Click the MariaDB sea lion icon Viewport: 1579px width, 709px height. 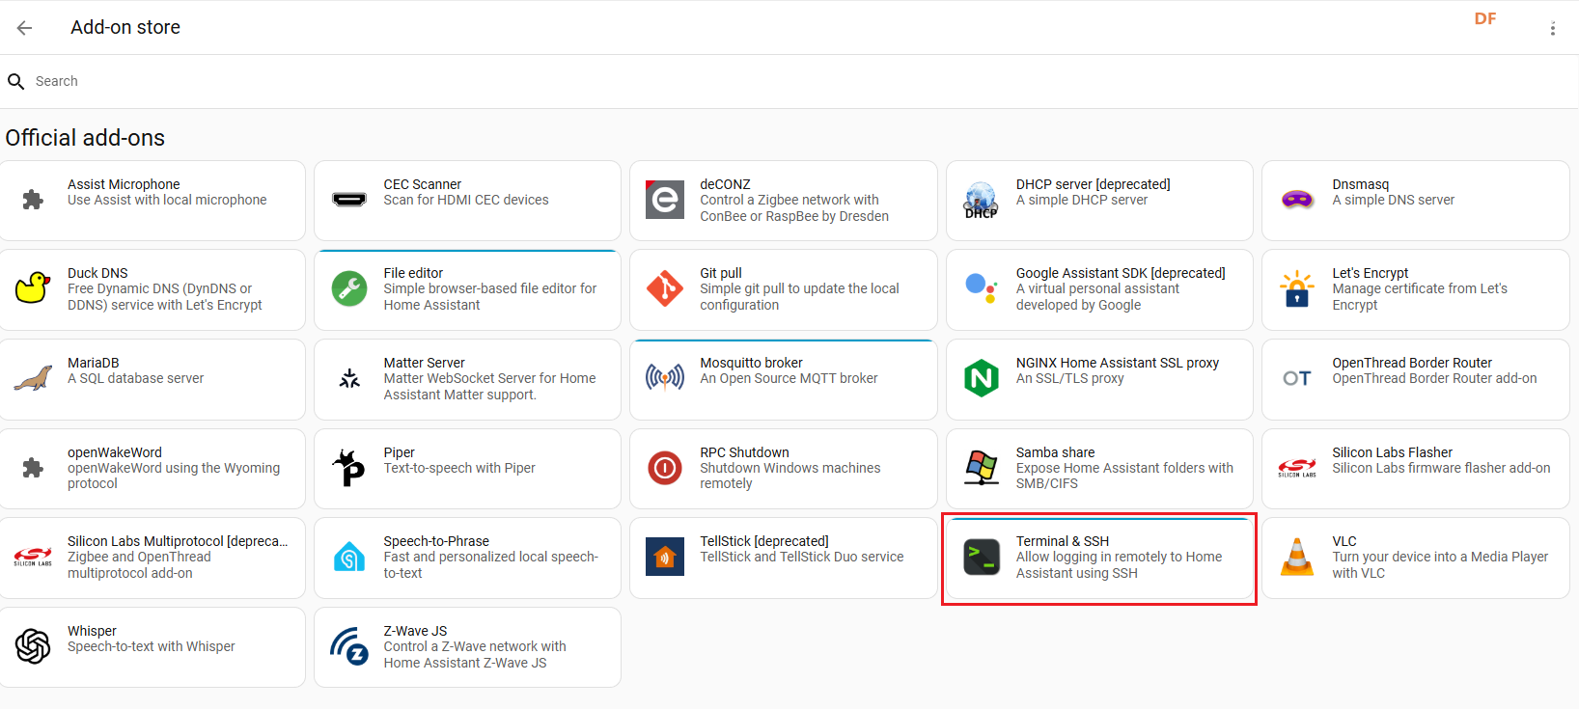[33, 378]
